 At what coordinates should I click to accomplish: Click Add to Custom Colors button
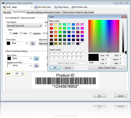click(107, 68)
